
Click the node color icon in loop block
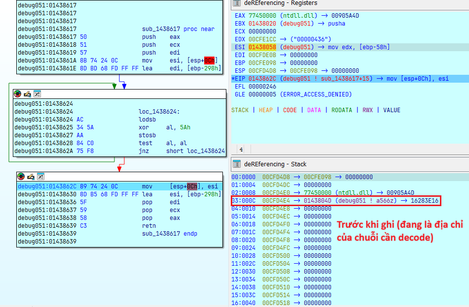[18, 93]
